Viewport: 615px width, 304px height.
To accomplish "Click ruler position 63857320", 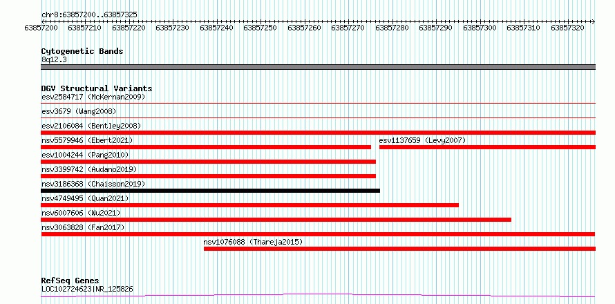I will click(567, 28).
